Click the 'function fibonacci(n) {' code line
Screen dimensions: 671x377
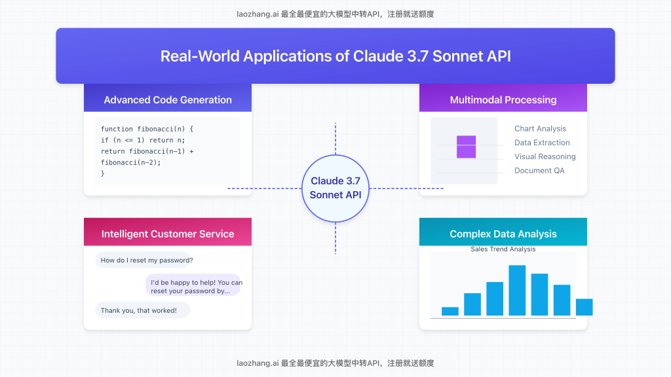(147, 129)
